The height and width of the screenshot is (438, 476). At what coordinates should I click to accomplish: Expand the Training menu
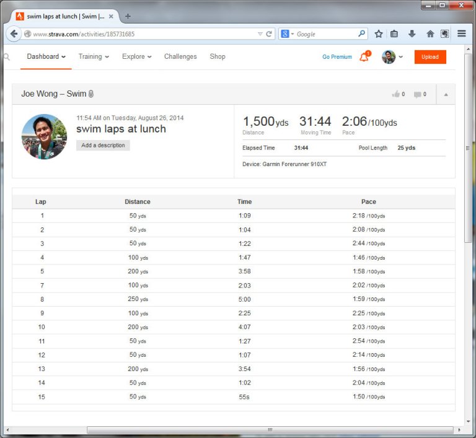coord(94,56)
